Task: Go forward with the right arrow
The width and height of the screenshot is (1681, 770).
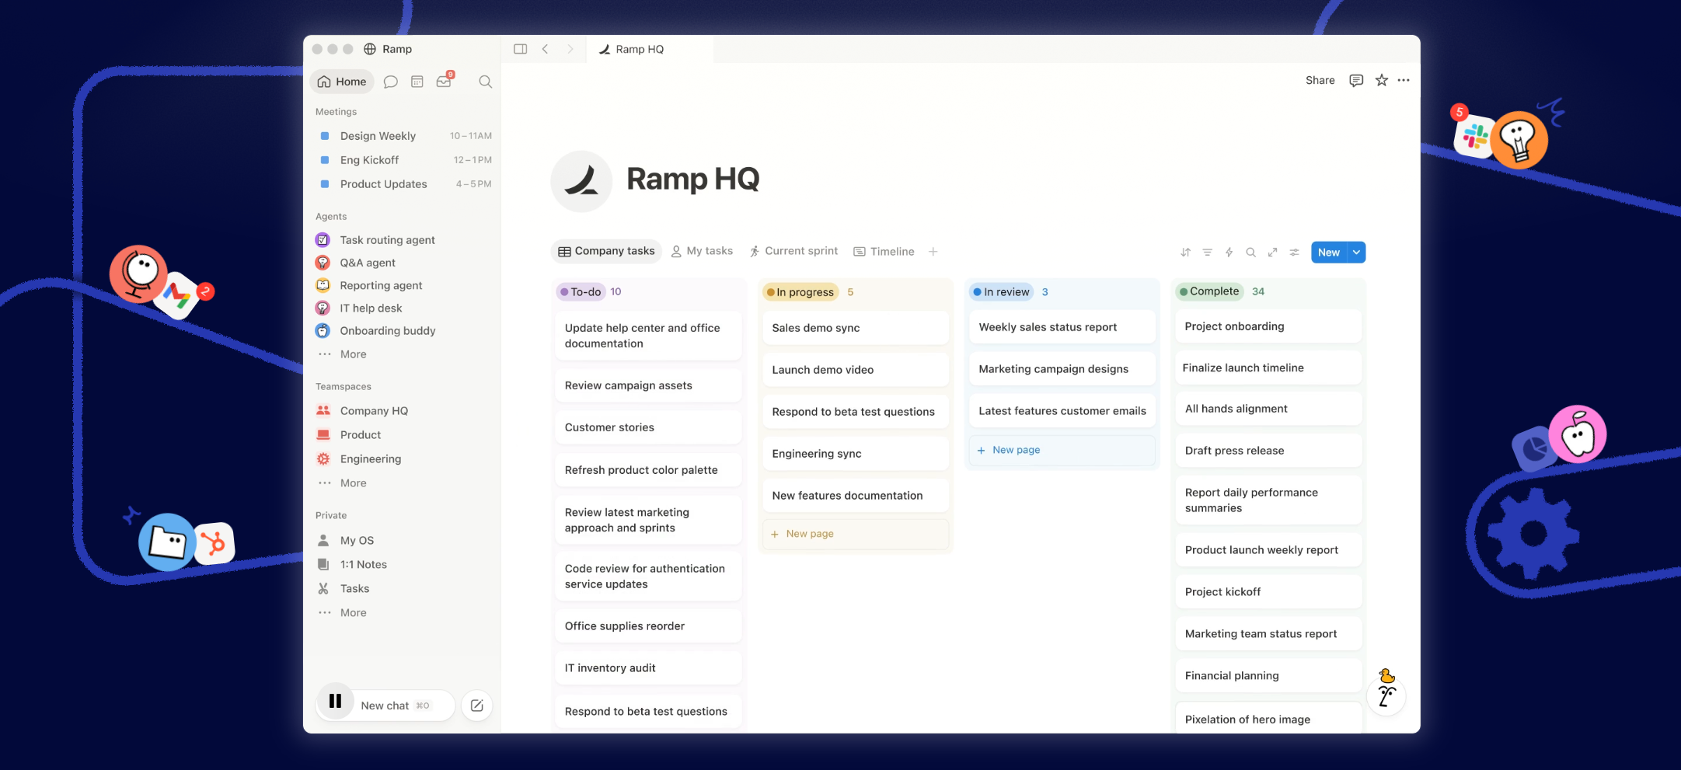Action: [x=570, y=49]
